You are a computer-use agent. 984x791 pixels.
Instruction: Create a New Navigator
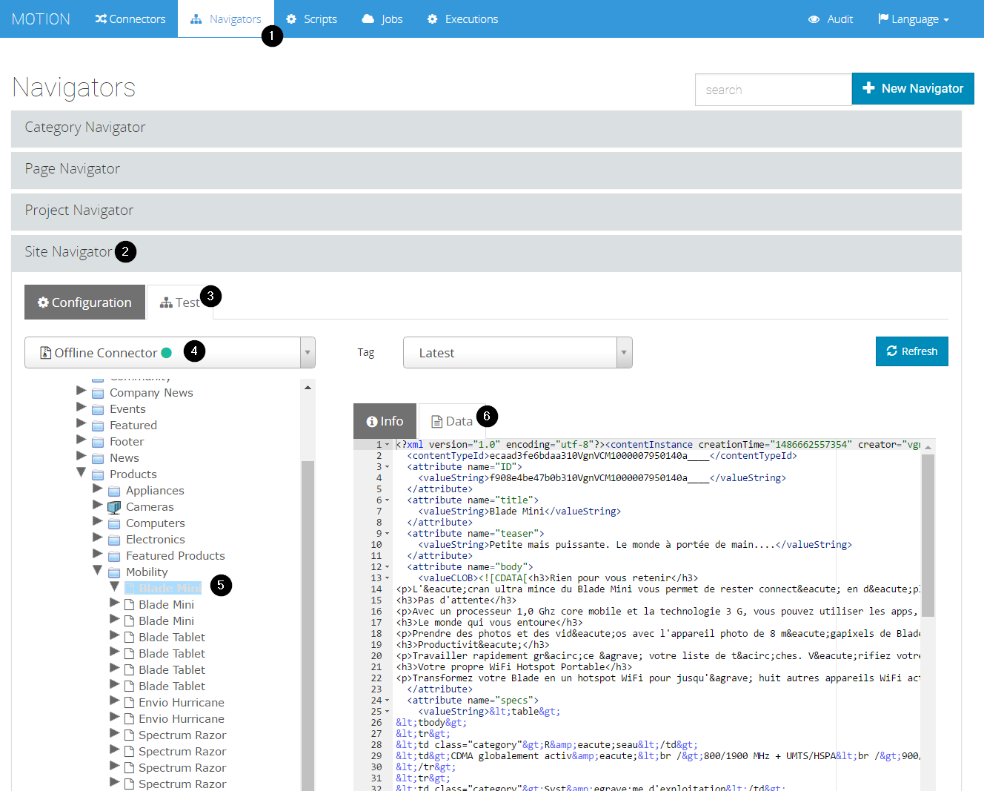click(913, 88)
